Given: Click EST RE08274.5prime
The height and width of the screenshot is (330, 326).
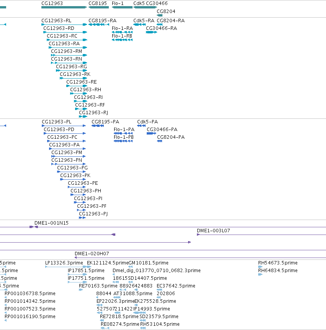Looking at the screenshot, I should click(105, 328).
